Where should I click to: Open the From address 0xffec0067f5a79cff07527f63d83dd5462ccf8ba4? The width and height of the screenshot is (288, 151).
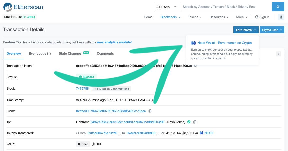pos(111,111)
